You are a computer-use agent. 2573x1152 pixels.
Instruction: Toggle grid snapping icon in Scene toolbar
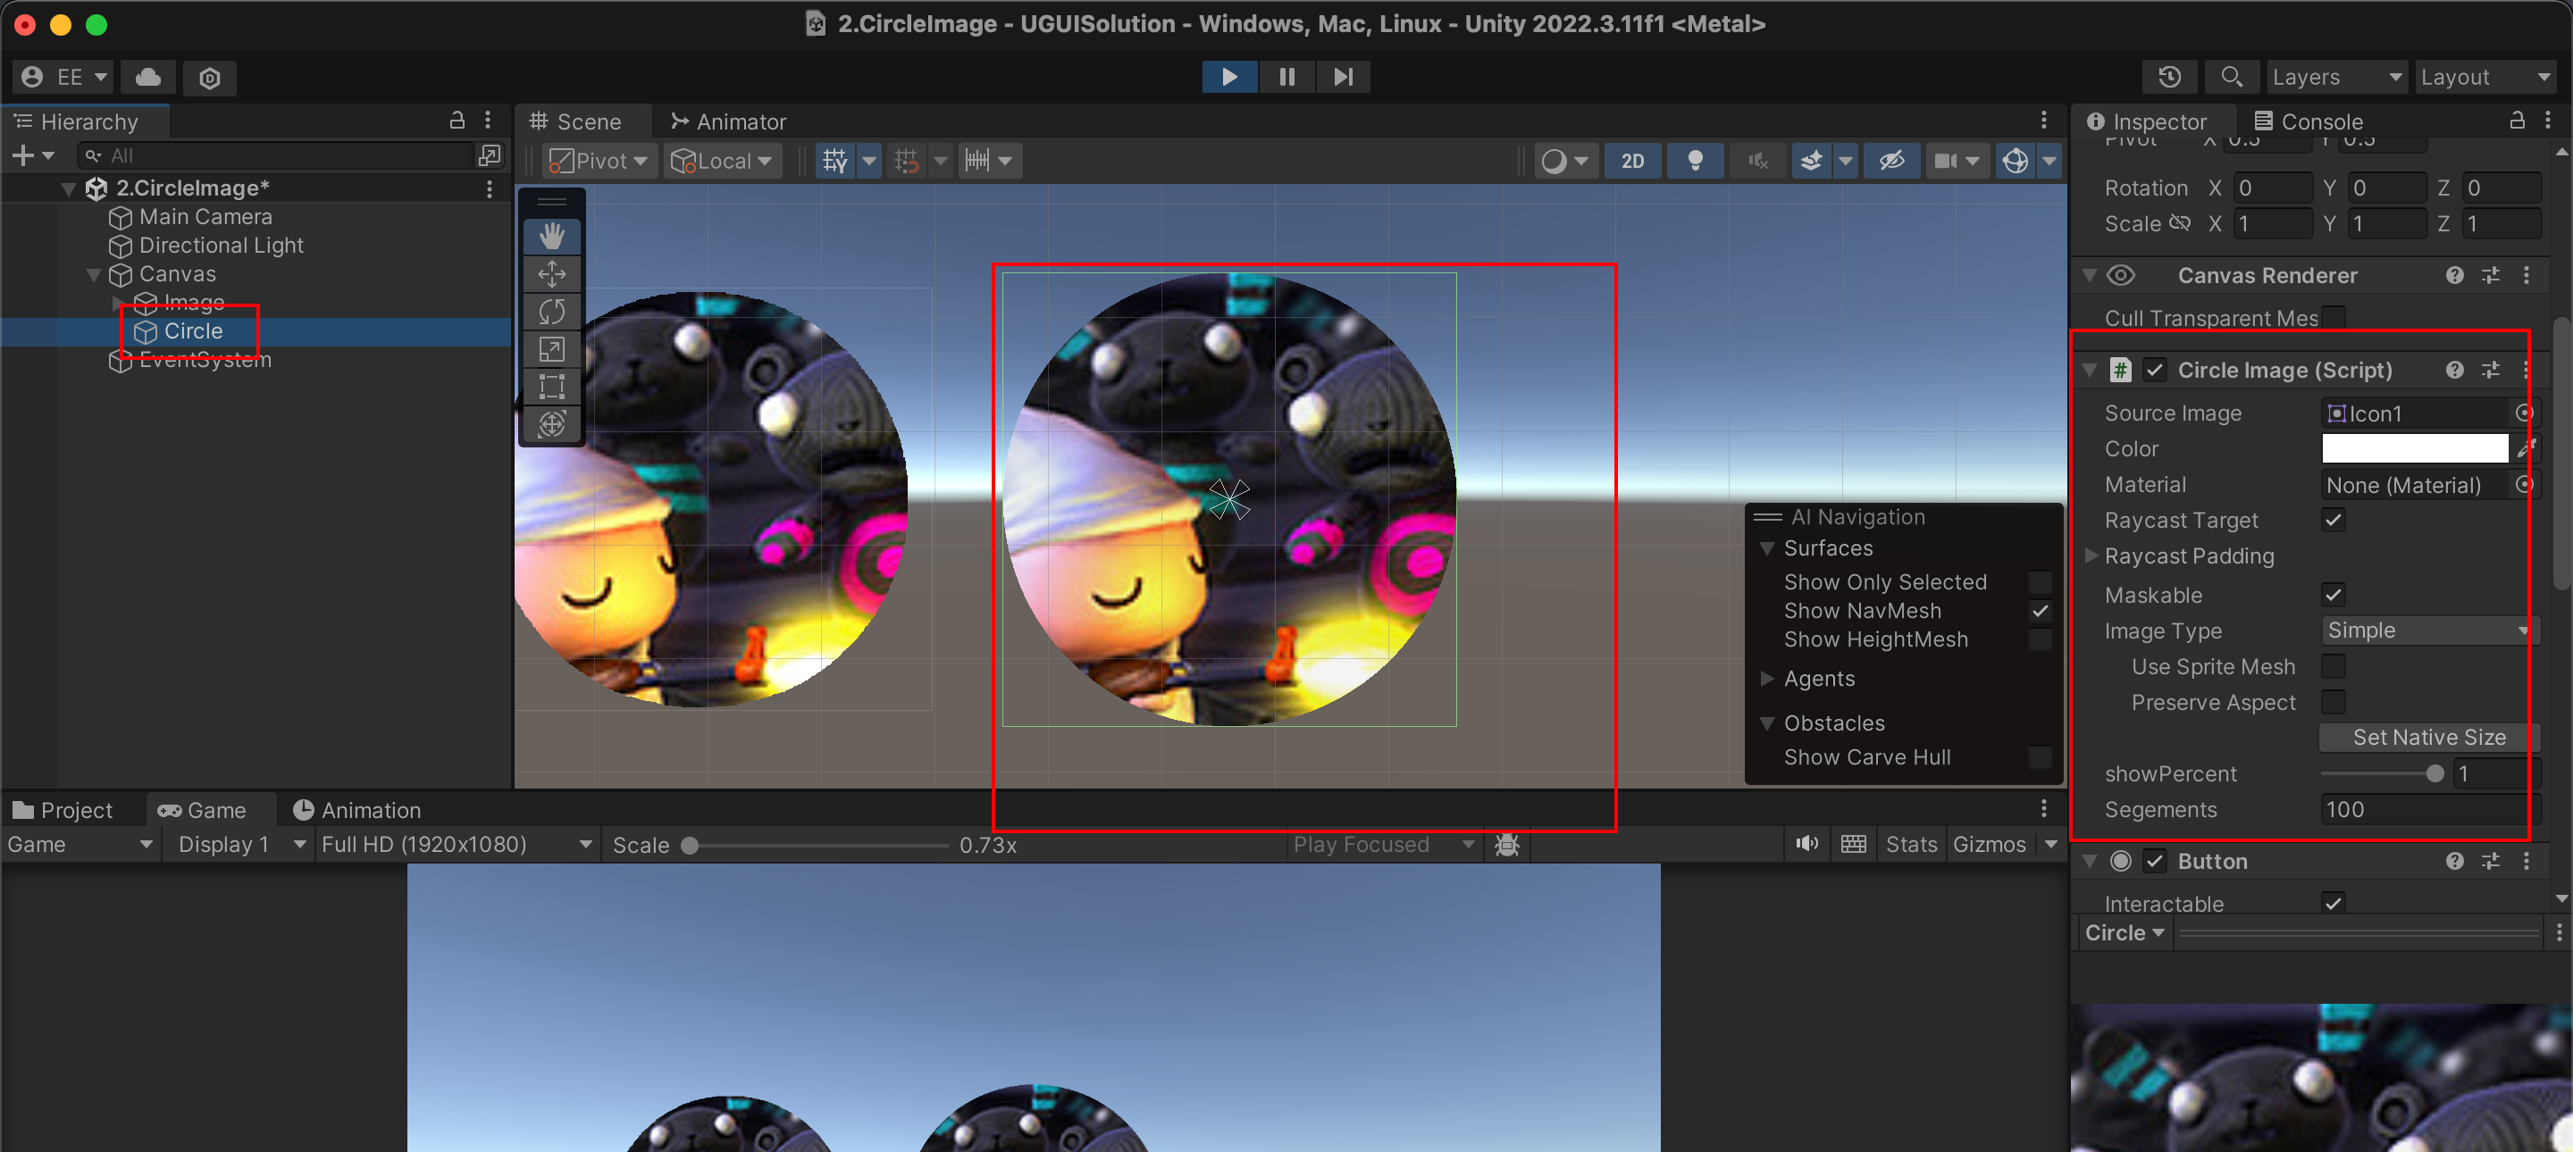pos(907,161)
